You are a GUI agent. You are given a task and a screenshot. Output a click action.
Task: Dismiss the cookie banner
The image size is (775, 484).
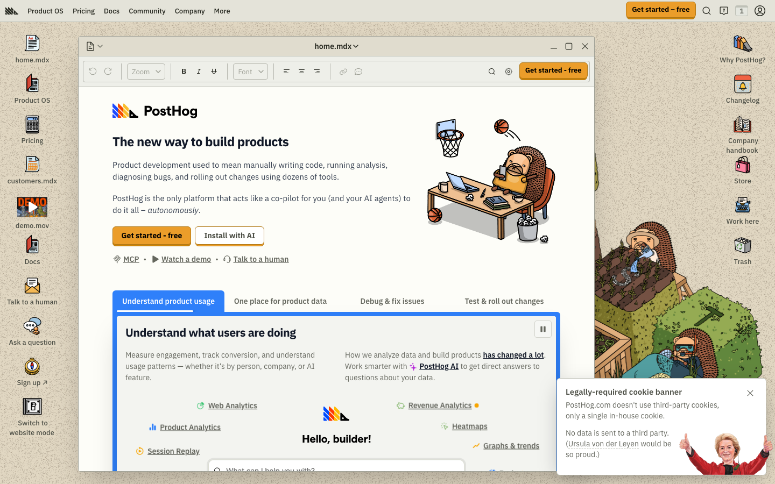tap(750, 393)
